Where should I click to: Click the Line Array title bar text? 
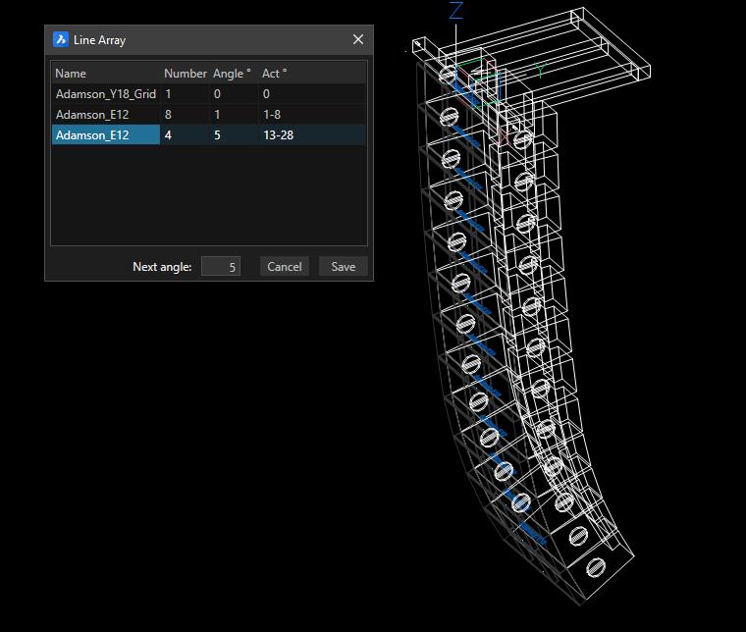click(100, 40)
